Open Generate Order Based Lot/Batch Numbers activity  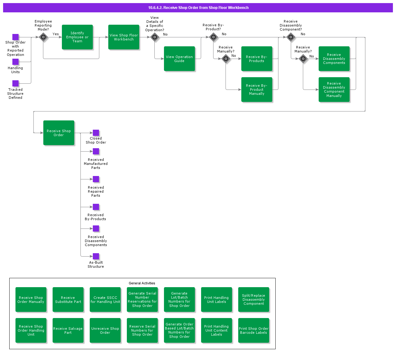[179, 330]
